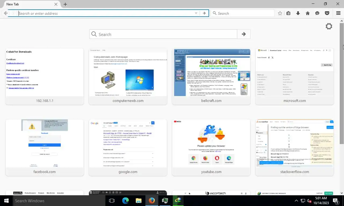344x206 pixels.
Task: Click the Search Windows taskbar box
Action: coord(59,201)
